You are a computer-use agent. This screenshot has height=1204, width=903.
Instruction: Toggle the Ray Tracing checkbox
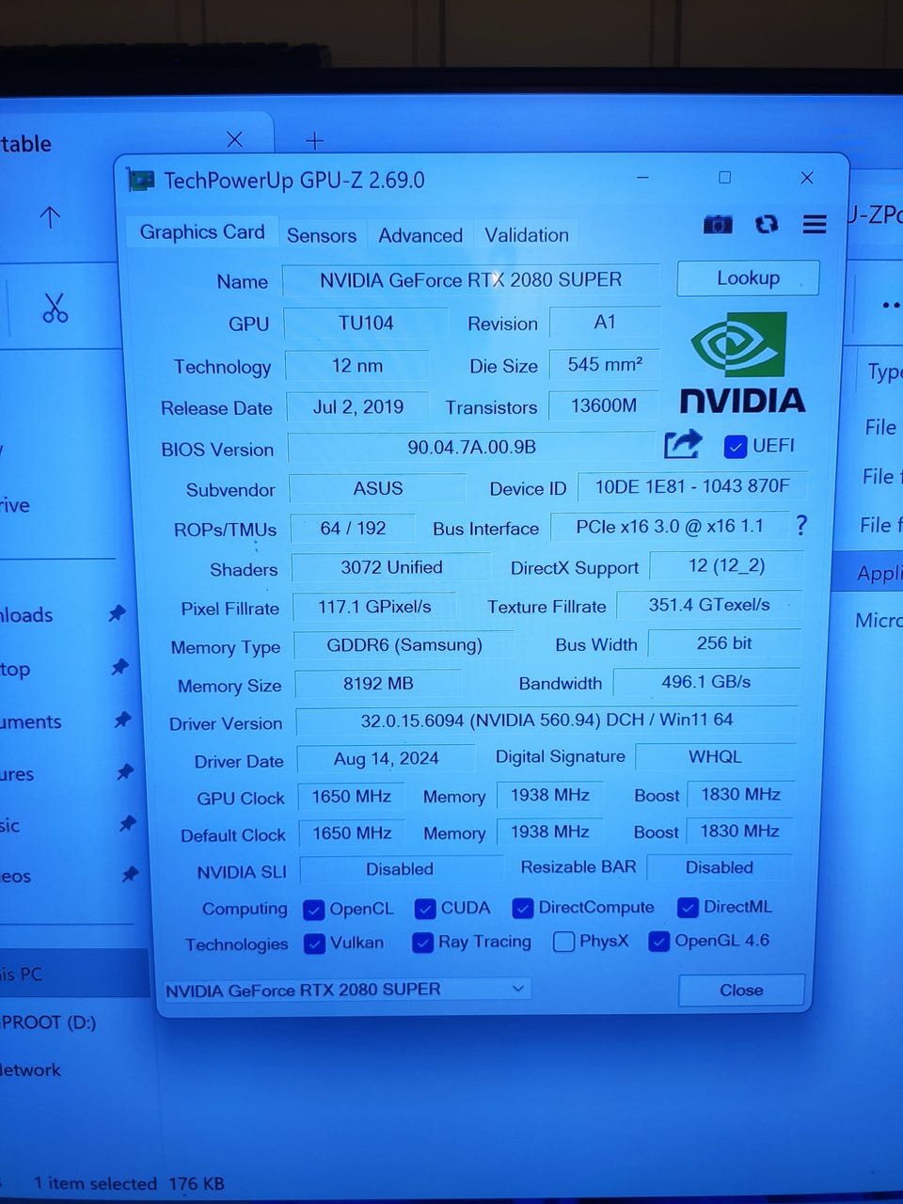pyautogui.click(x=423, y=943)
